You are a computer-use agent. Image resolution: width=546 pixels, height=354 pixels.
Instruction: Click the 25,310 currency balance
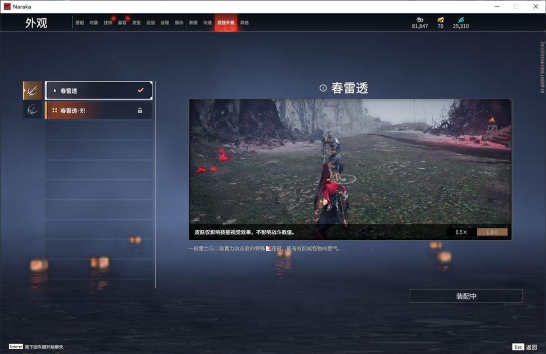pos(461,26)
